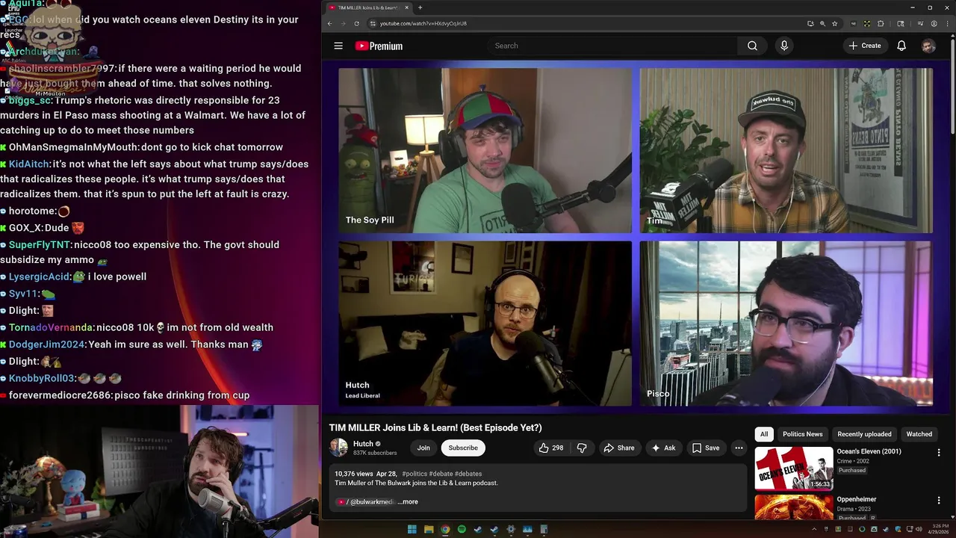Expand the description with ...more

(408, 502)
